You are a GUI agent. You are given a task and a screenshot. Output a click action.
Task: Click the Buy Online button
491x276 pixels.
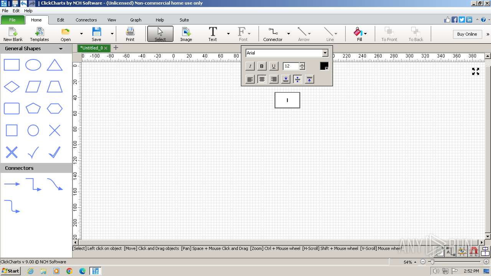point(467,34)
